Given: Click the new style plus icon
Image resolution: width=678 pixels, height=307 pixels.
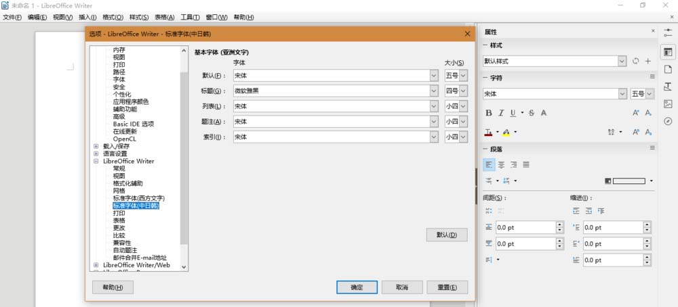Looking at the screenshot, I should pyautogui.click(x=648, y=62).
